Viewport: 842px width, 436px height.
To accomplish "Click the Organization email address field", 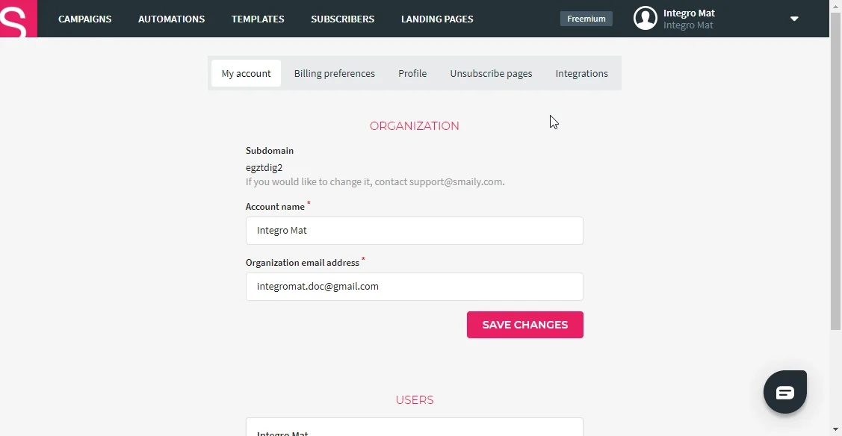I will (x=415, y=287).
